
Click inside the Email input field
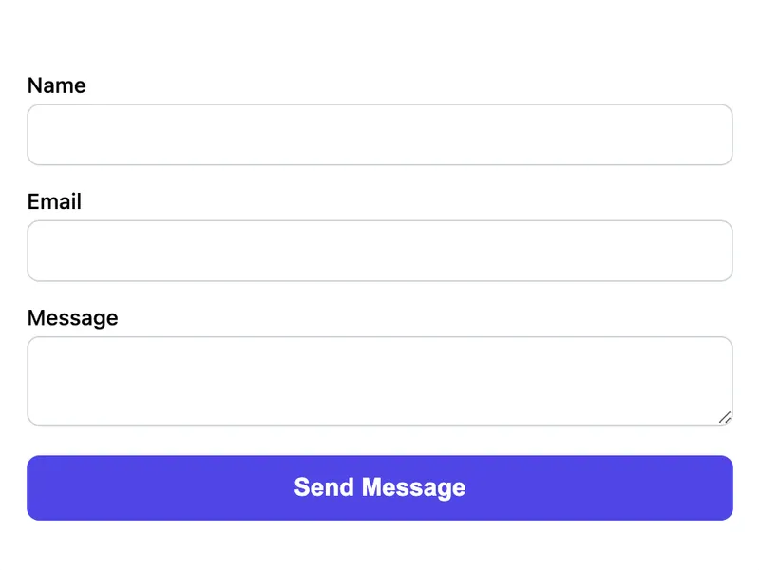(x=380, y=250)
